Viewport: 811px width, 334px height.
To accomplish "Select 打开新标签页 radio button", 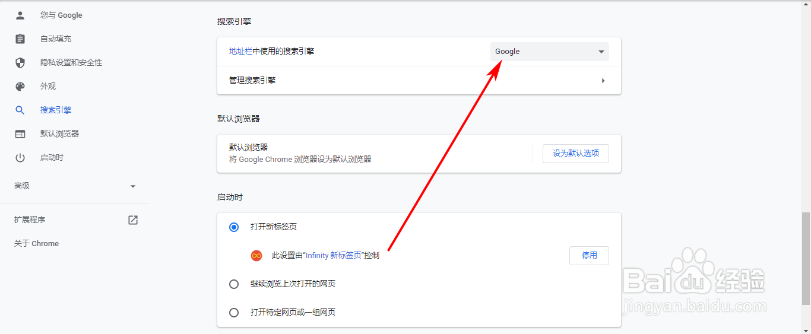I will 234,227.
